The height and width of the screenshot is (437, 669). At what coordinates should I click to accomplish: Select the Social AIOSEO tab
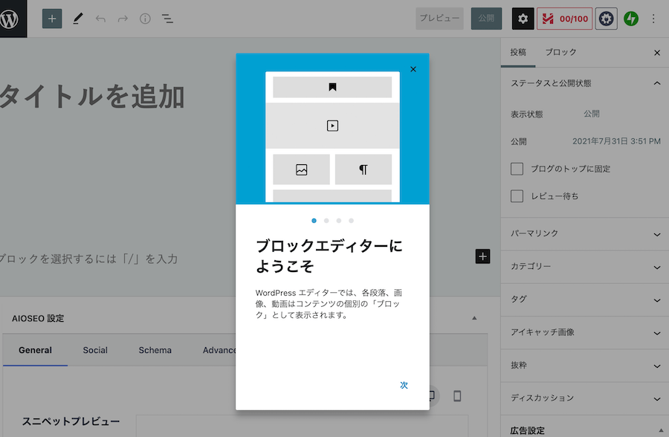pyautogui.click(x=95, y=350)
